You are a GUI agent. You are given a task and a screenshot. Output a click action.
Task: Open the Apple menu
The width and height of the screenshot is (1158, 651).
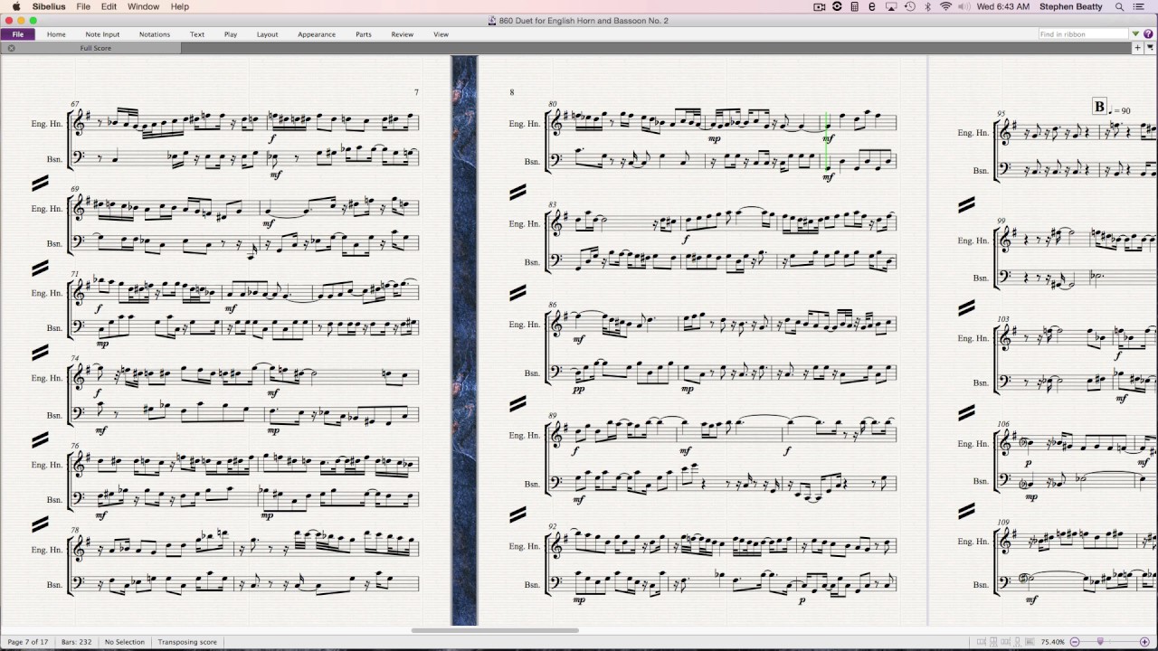[x=16, y=6]
